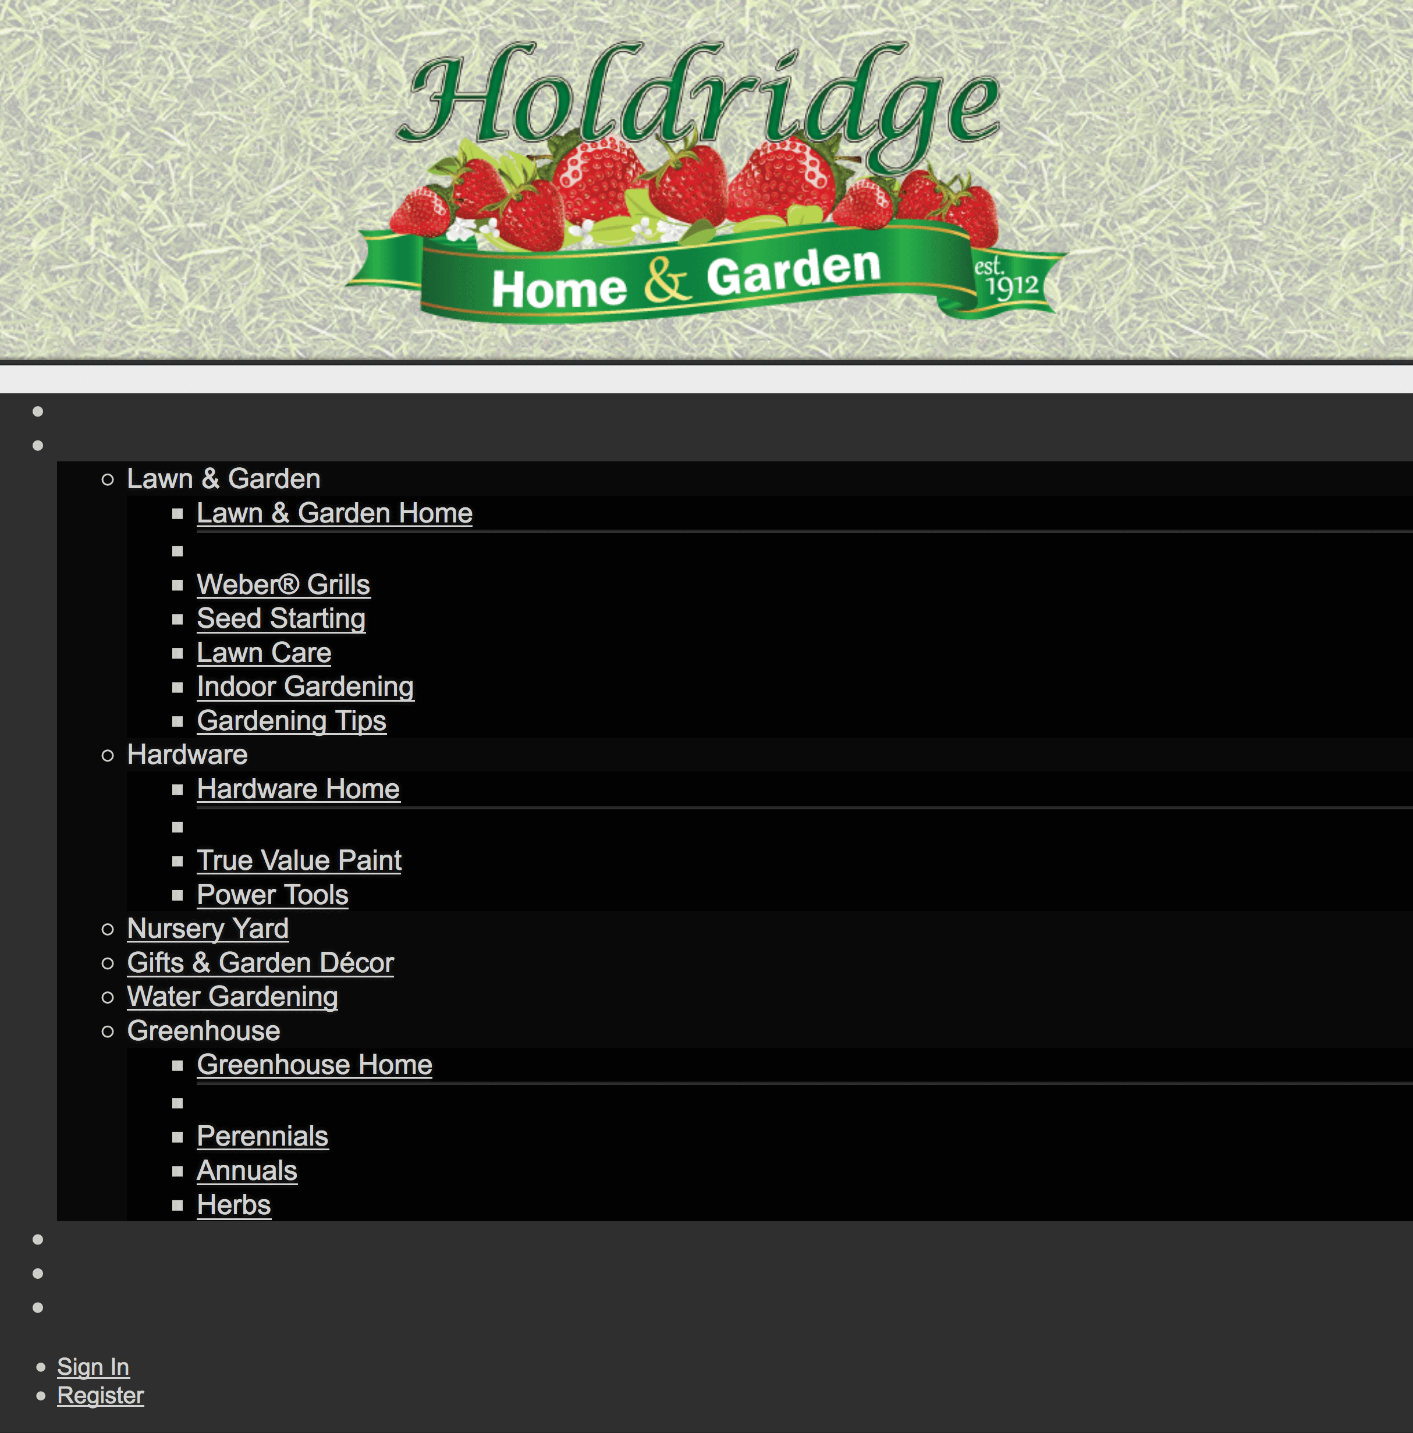Browse the Annuals section
Screen dimensions: 1413x1433
pyautogui.click(x=246, y=1169)
